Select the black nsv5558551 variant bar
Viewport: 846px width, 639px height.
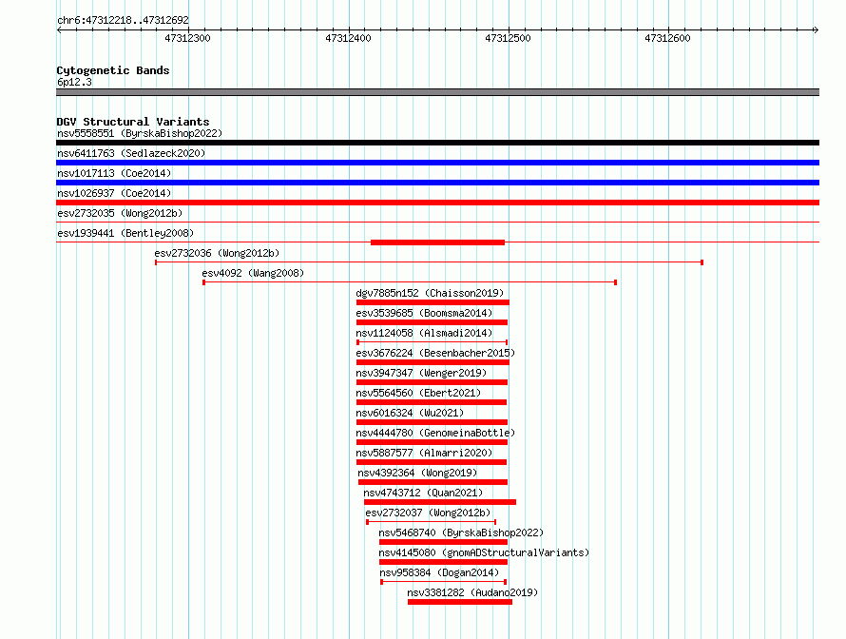[x=437, y=143]
